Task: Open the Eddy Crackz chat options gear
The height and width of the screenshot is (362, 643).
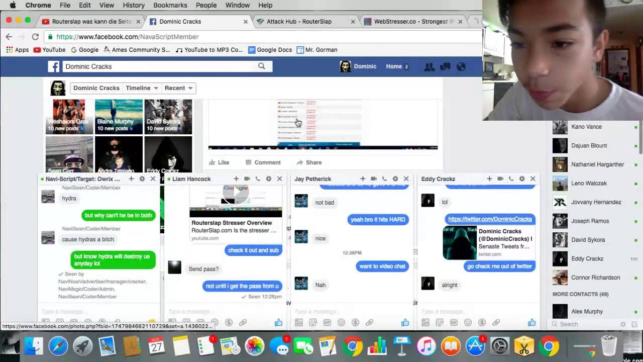Action: pyautogui.click(x=522, y=178)
